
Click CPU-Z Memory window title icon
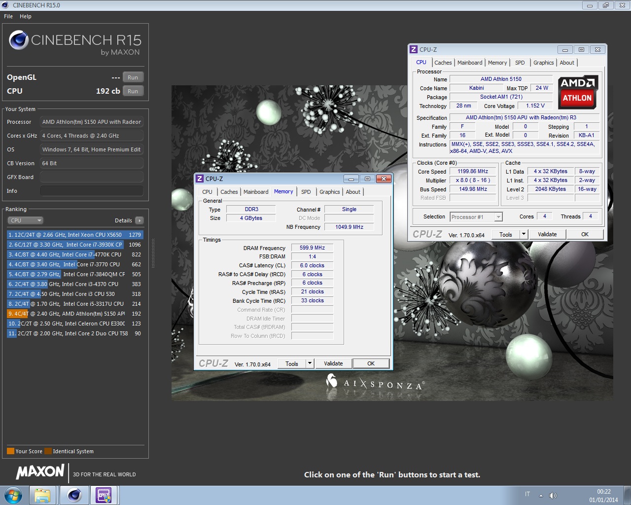200,179
